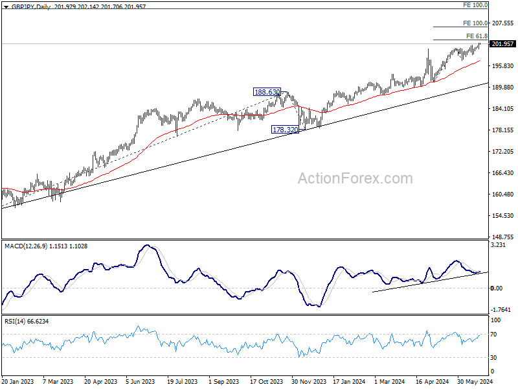
Task: Click the 17 Oct 2023 date label
Action: click(266, 381)
